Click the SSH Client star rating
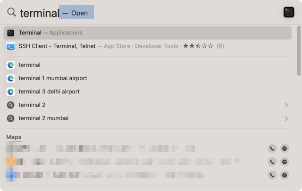The width and height of the screenshot is (302, 191). (x=198, y=46)
